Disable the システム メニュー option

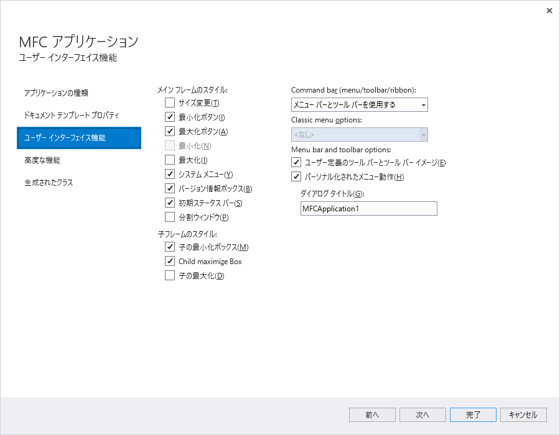coord(169,174)
